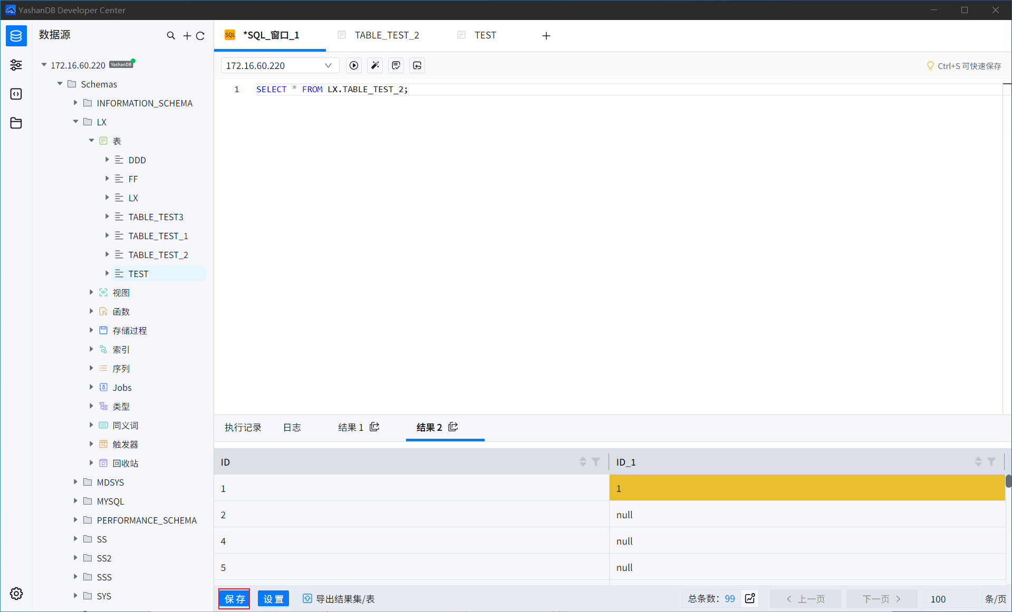Click the rows per page input field
The width and height of the screenshot is (1012, 612).
[x=951, y=599]
